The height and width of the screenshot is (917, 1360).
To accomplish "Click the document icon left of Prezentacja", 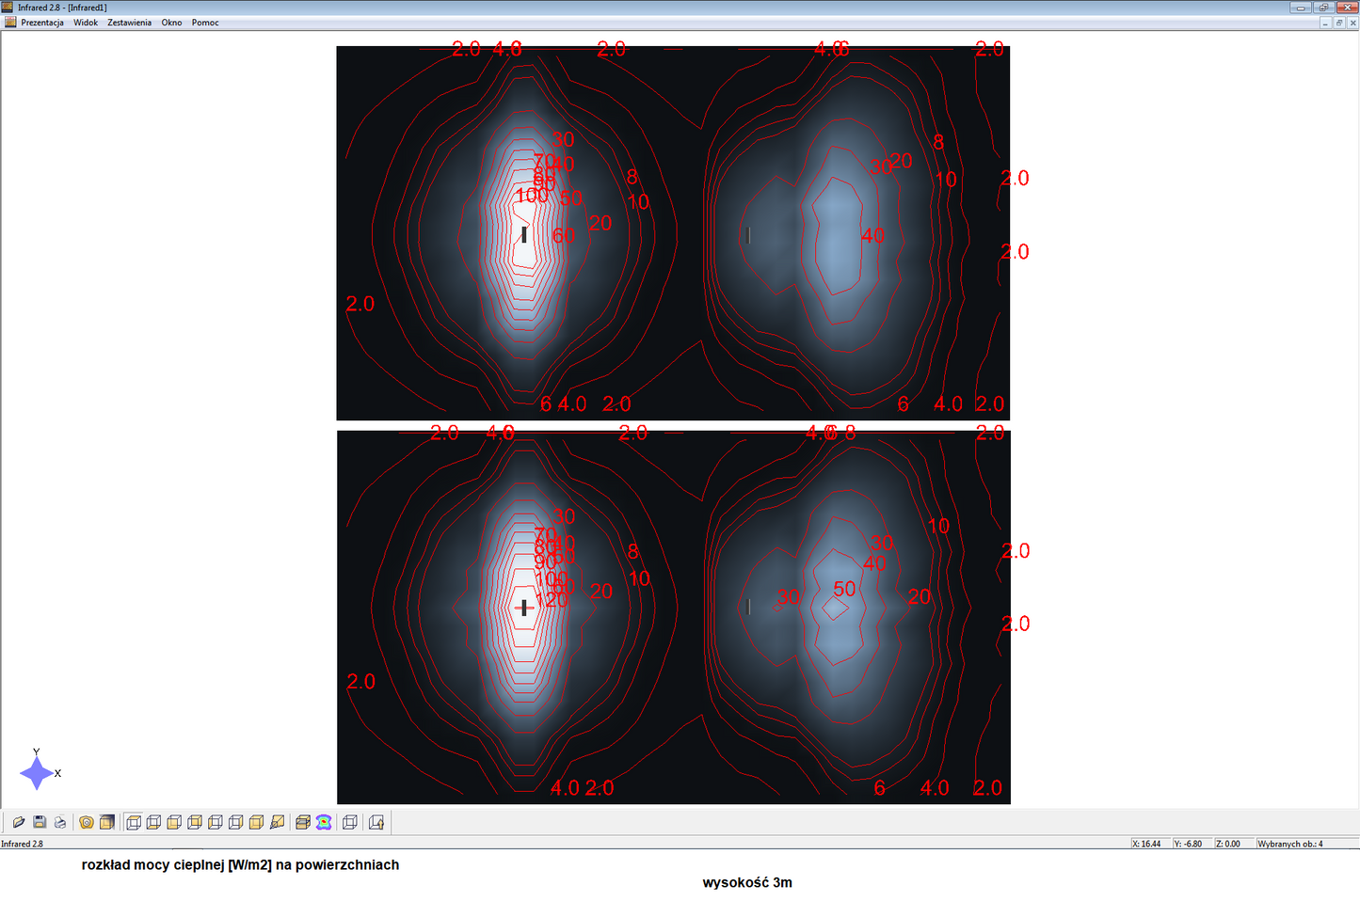I will pos(10,23).
